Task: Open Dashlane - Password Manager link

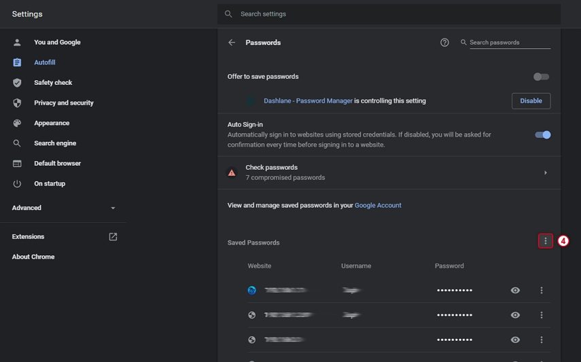Action: [308, 101]
